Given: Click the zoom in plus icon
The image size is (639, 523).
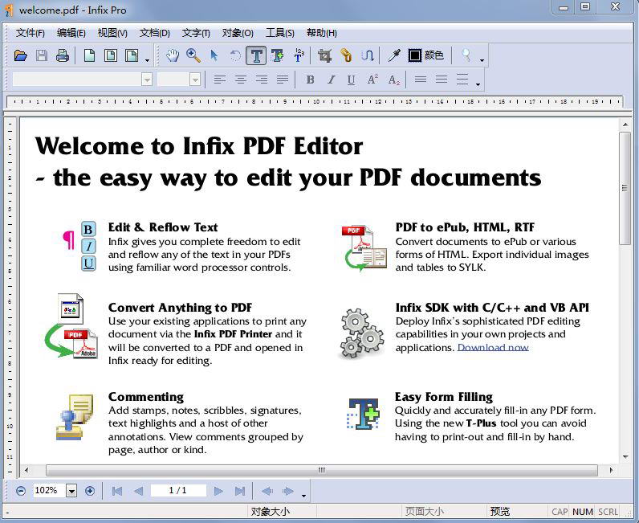Looking at the screenshot, I should pyautogui.click(x=90, y=491).
